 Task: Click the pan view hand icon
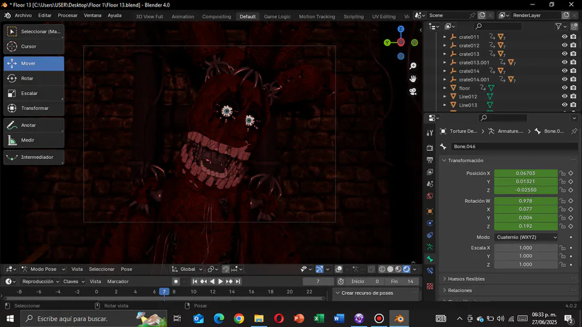[413, 79]
